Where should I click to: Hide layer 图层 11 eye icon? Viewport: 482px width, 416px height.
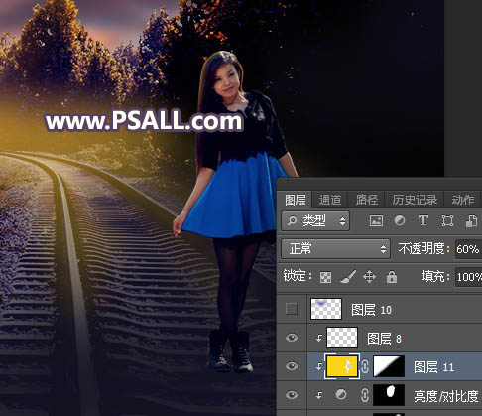tap(292, 366)
